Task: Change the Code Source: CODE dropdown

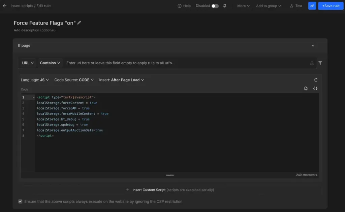Action: click(74, 80)
